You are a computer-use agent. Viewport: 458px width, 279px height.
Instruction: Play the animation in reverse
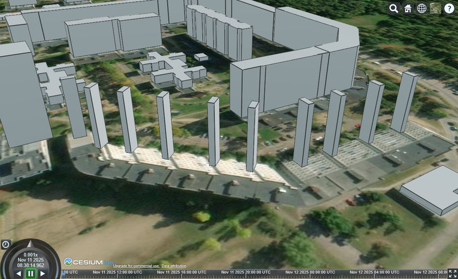(19, 274)
